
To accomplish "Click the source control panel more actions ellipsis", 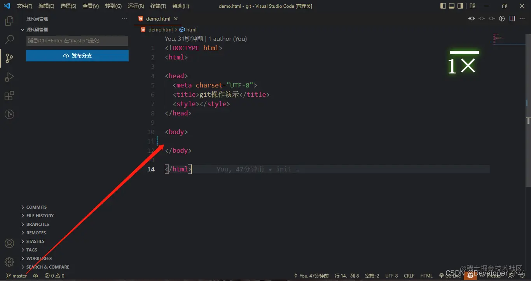I will [x=124, y=19].
